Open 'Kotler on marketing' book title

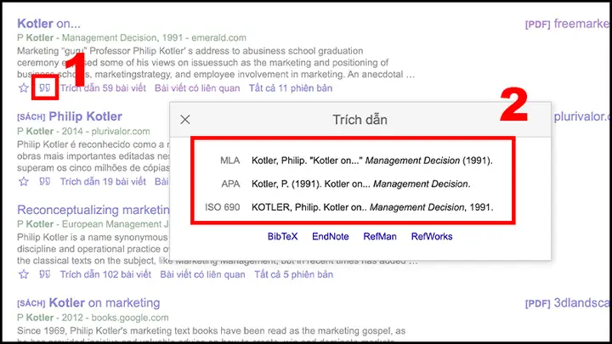[105, 302]
